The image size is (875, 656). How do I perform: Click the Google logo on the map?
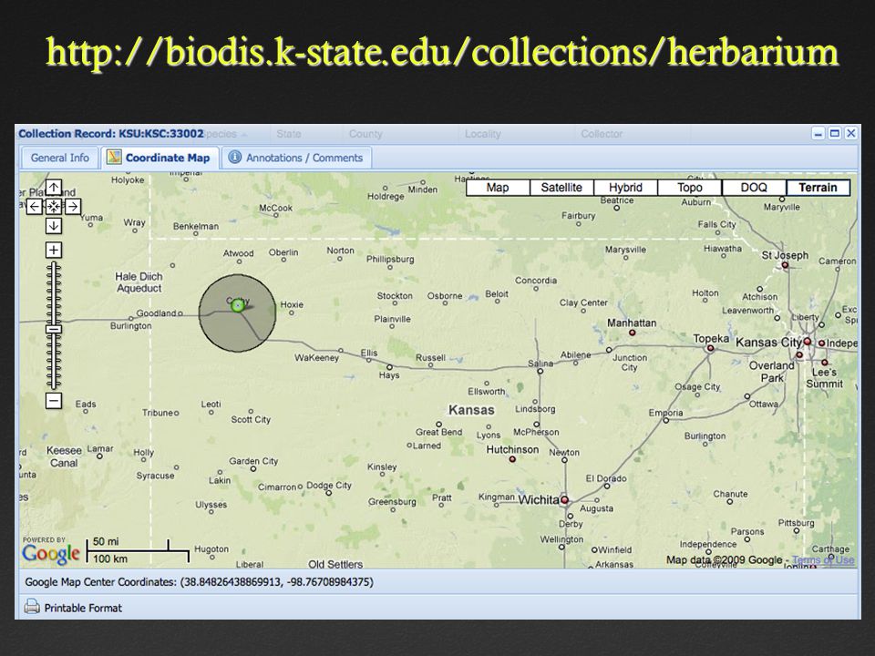[51, 554]
